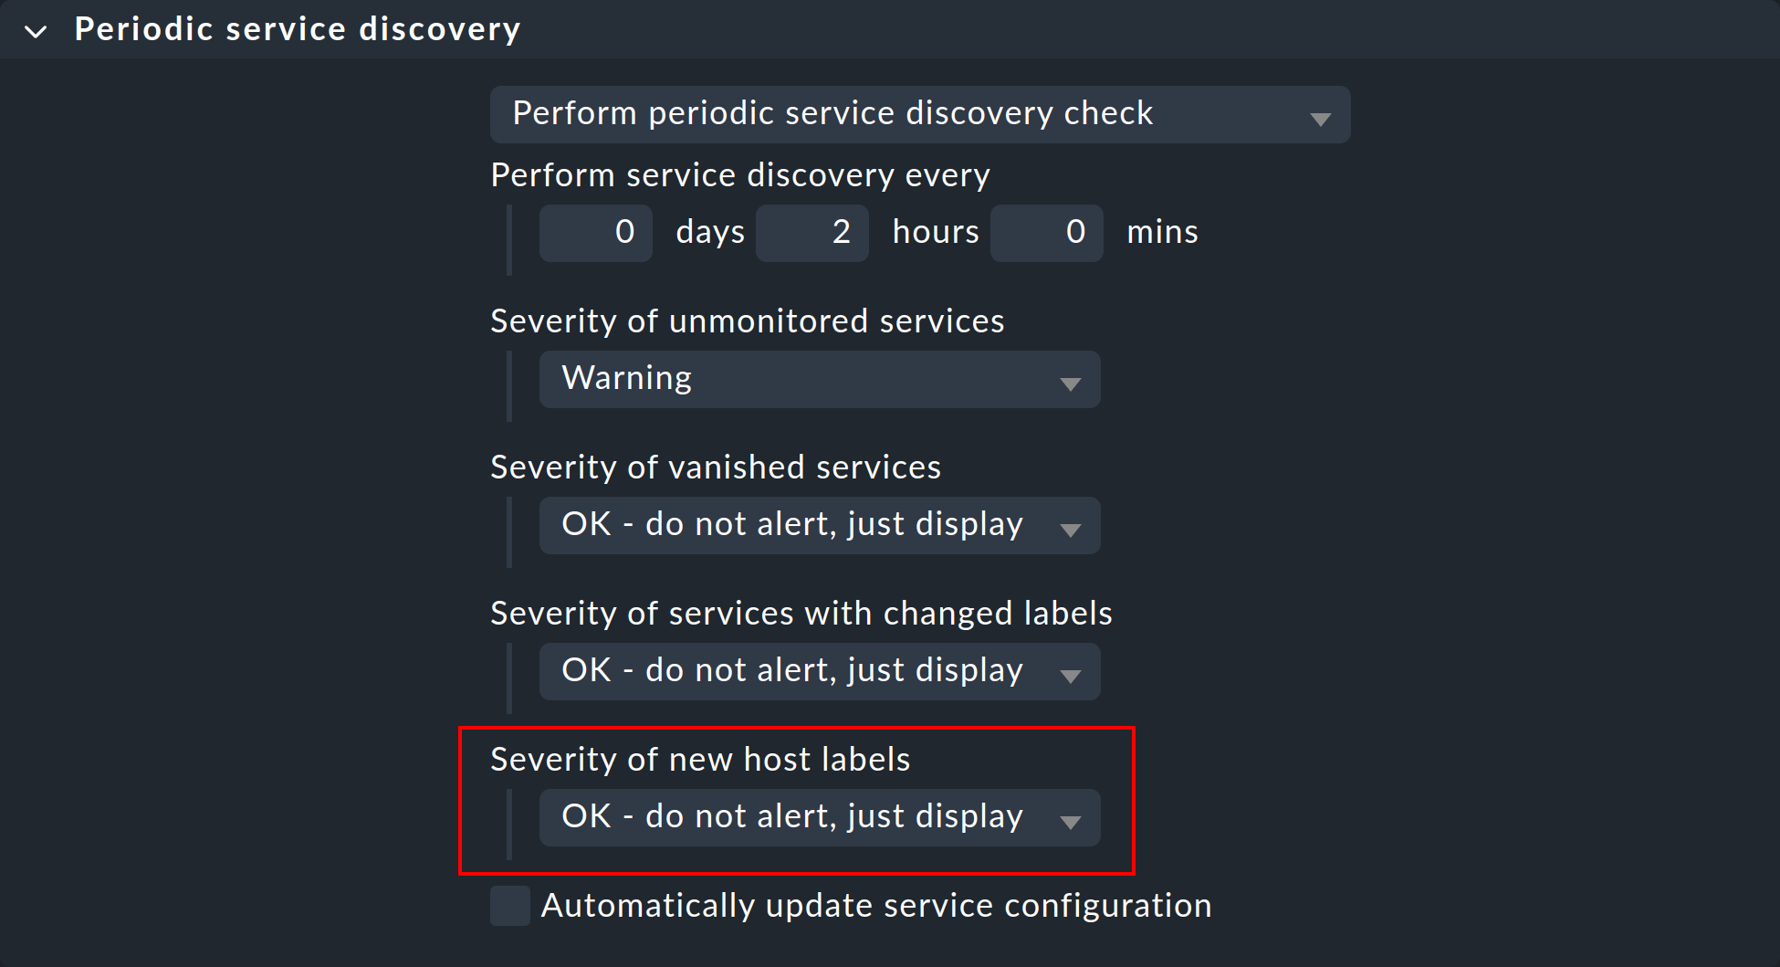Image resolution: width=1780 pixels, height=967 pixels.
Task: Select the hours value showing 2
Action: [x=811, y=232]
